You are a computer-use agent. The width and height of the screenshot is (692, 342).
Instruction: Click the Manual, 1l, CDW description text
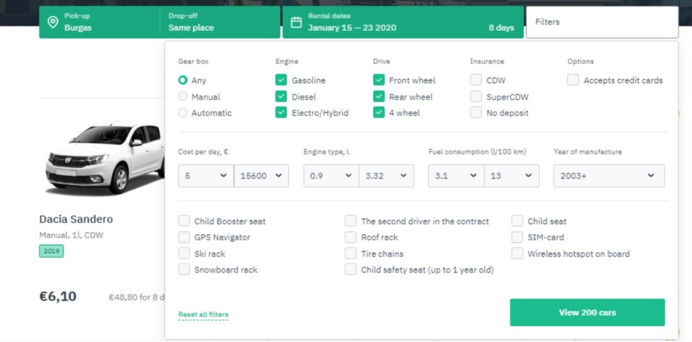coord(72,235)
